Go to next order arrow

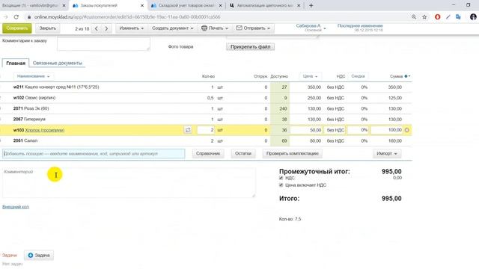coord(106,28)
